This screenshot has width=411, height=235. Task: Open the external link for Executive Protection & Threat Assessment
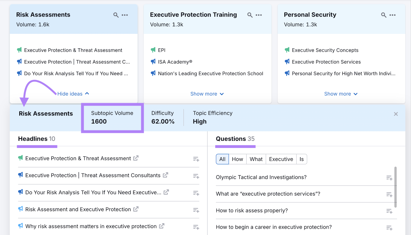[x=136, y=158]
